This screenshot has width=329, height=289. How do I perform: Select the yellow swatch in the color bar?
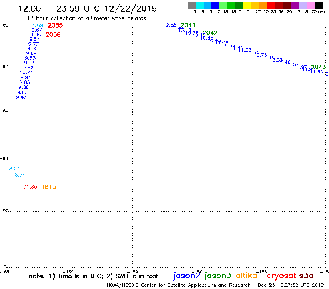[x=247, y=5]
